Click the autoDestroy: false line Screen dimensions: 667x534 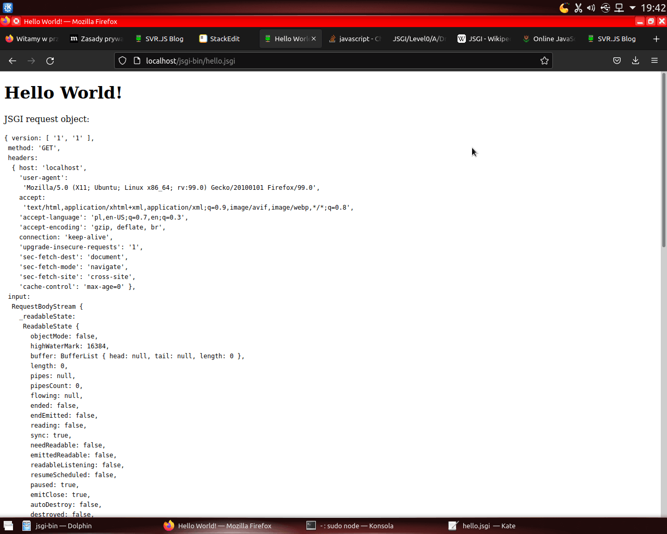point(66,505)
